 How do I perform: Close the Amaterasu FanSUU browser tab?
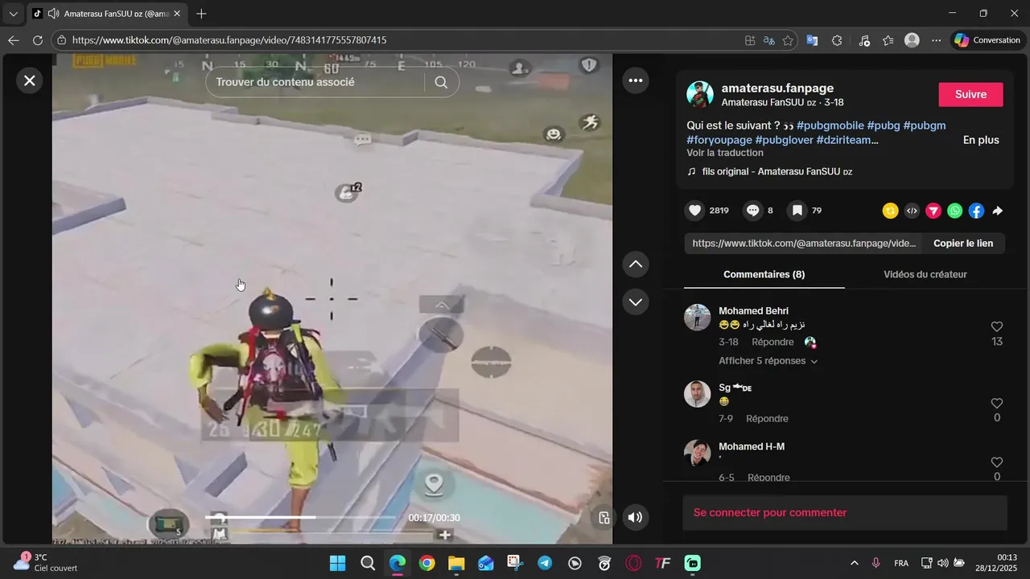click(177, 14)
